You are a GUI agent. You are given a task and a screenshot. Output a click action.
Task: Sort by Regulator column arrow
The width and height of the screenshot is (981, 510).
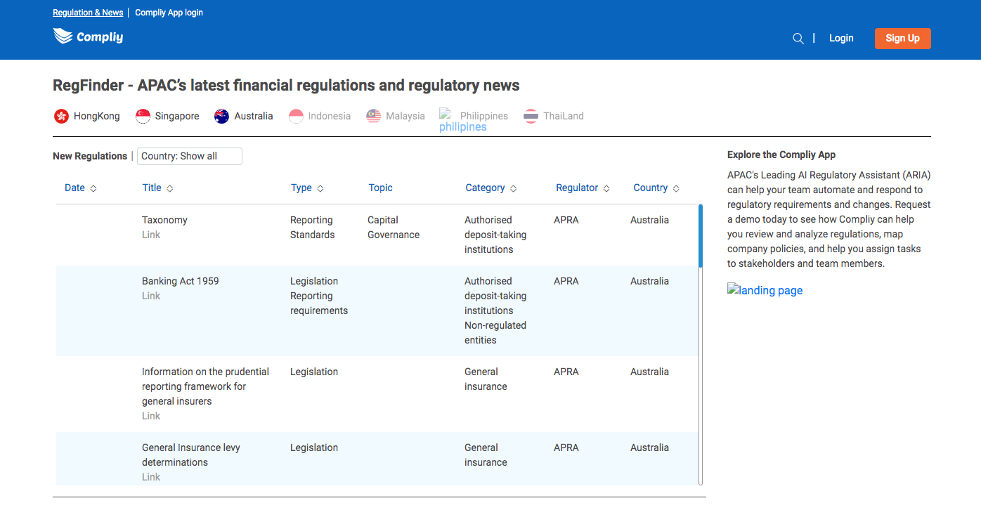[x=606, y=188]
